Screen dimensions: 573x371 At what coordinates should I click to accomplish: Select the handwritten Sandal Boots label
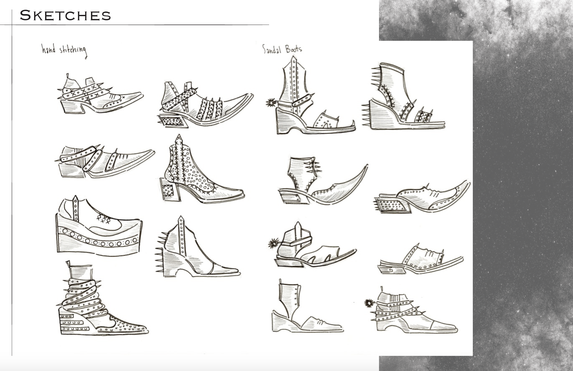[x=282, y=49]
